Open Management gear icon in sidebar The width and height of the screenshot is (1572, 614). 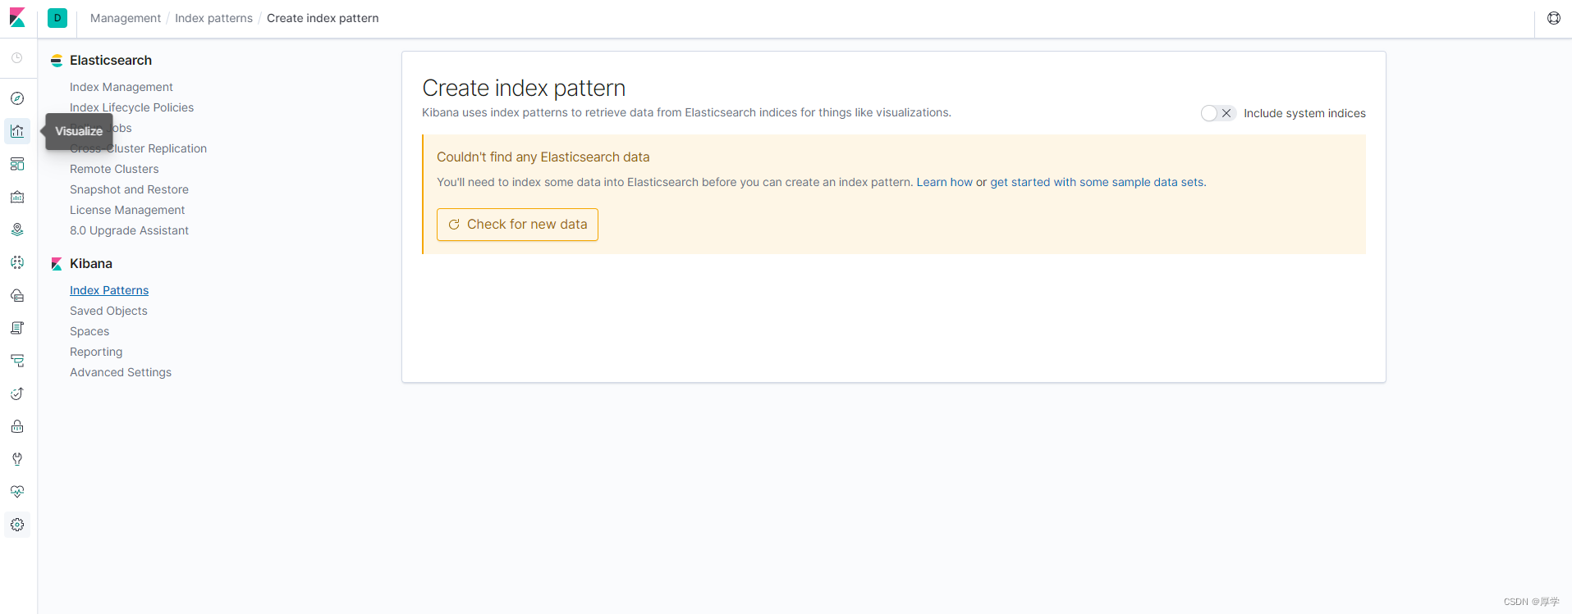17,525
